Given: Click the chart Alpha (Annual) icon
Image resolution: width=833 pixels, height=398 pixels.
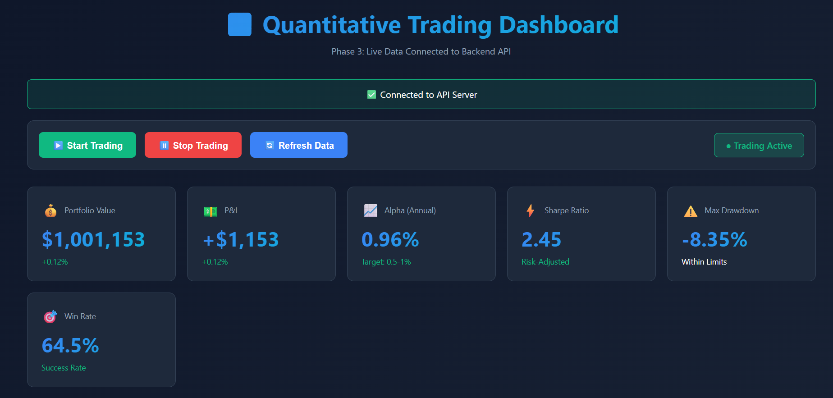Looking at the screenshot, I should [x=371, y=210].
